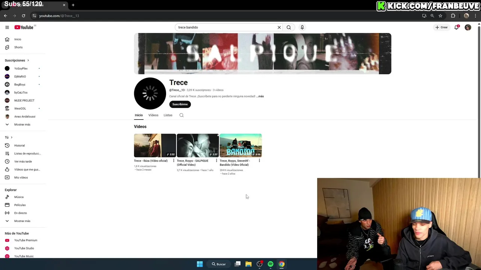Image resolution: width=481 pixels, height=270 pixels.
Task: Expand the channel description with ...más
Action: [260, 96]
